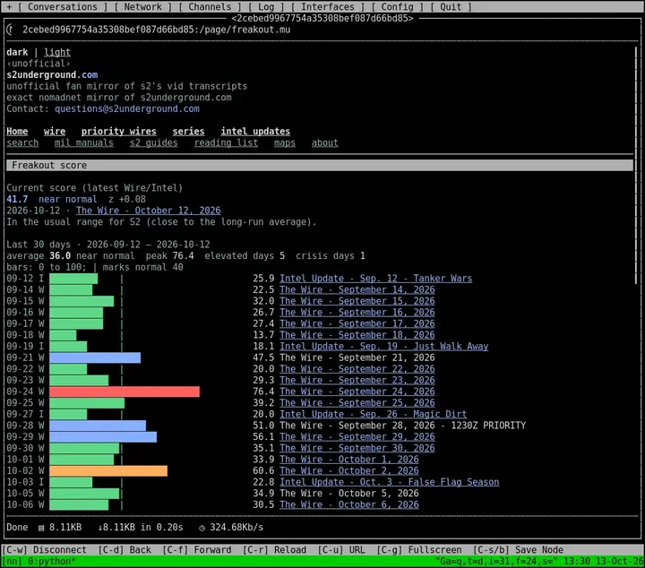This screenshot has width=645, height=568.
Task: Click the C-d Back shortcut
Action: [125, 550]
